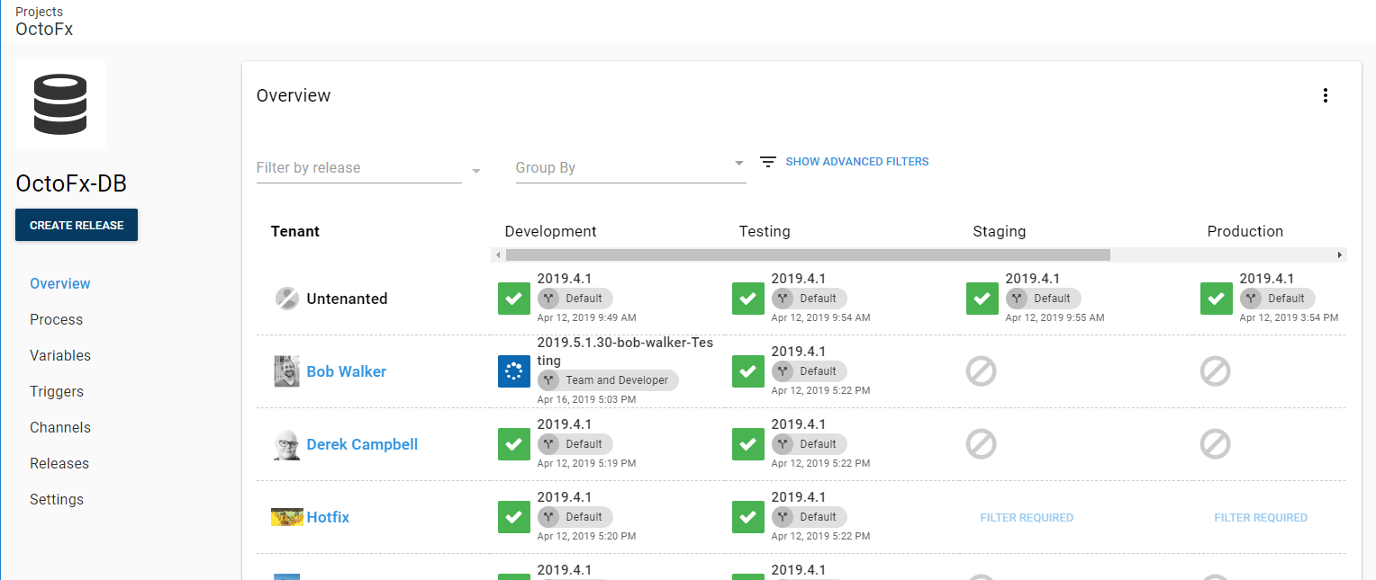The image size is (1376, 580).
Task: Open the Group By dropdown
Action: [738, 164]
